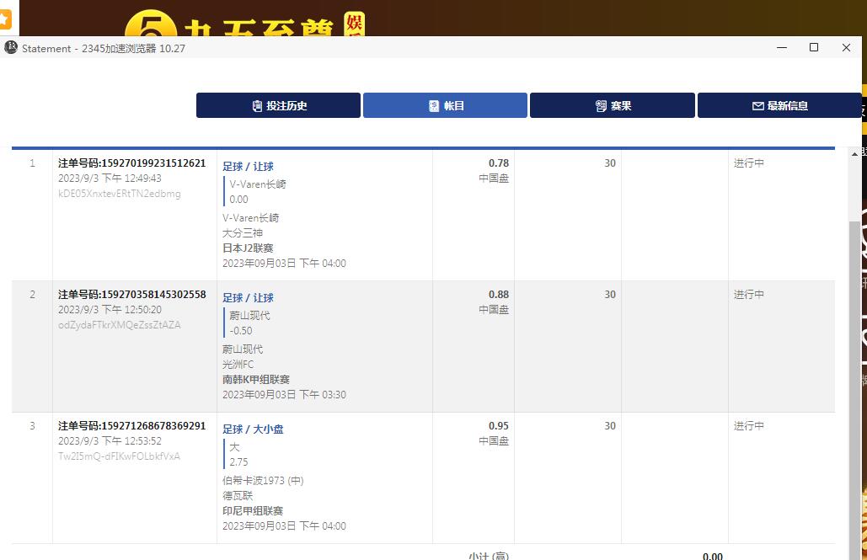Screen dimensions: 867x560
Task: Click the handicap value -0.50
Action: point(240,331)
